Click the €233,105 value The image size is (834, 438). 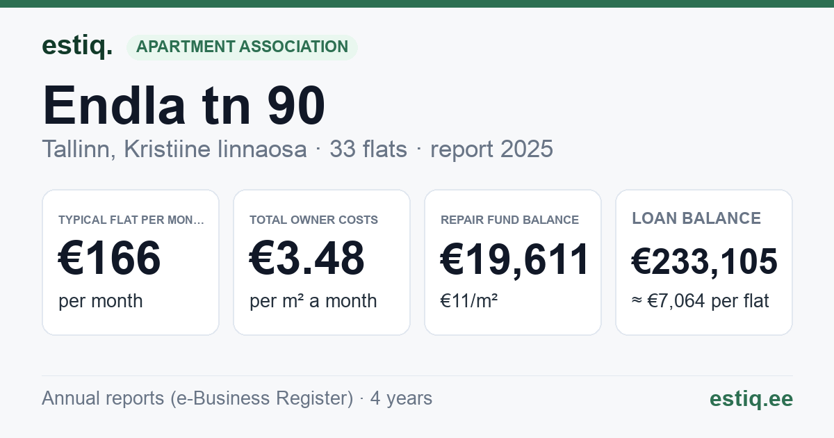point(705,262)
